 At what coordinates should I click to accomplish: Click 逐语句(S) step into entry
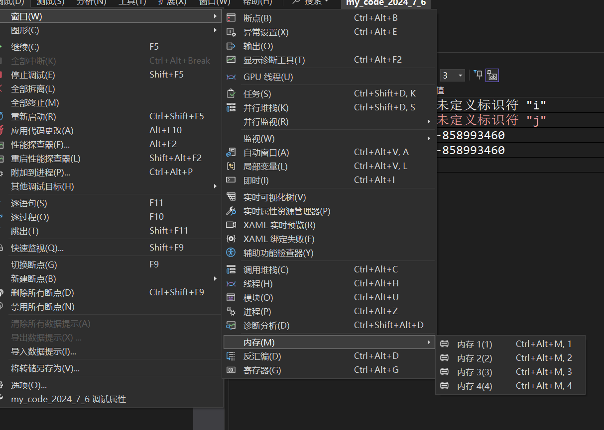(x=29, y=203)
